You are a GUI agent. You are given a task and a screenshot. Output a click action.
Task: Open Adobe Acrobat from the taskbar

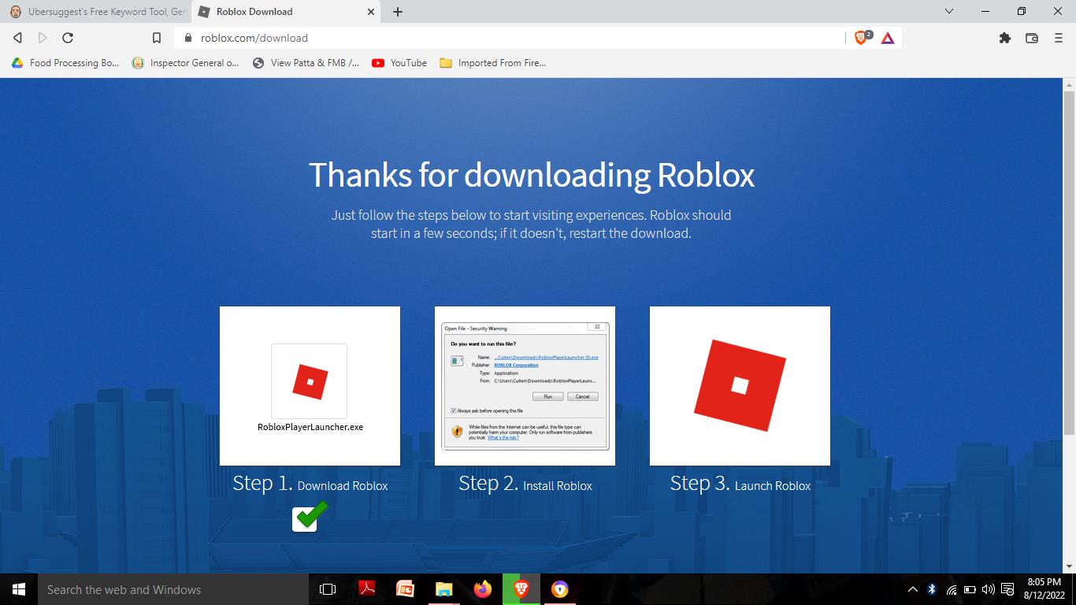point(366,589)
